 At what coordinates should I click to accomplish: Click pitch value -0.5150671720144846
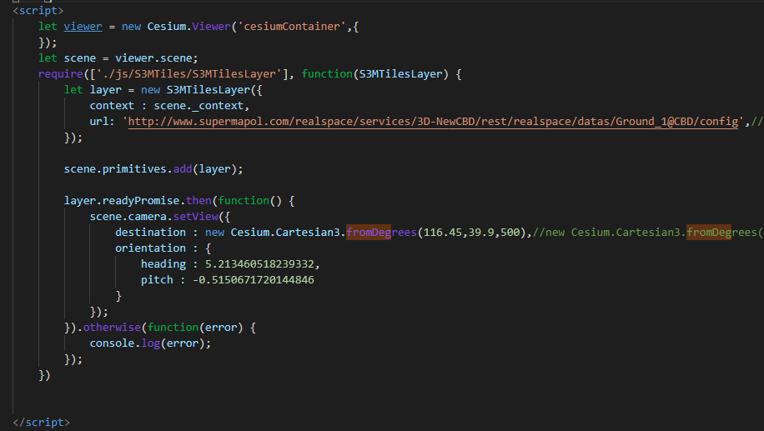(254, 280)
